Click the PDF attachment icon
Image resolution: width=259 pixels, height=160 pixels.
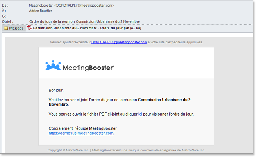point(30,28)
